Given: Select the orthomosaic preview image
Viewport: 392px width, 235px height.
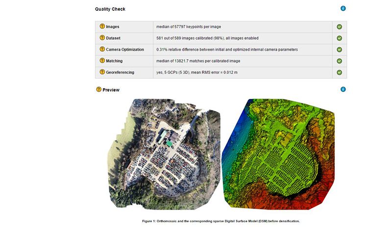Looking at the screenshot, I should (x=164, y=154).
